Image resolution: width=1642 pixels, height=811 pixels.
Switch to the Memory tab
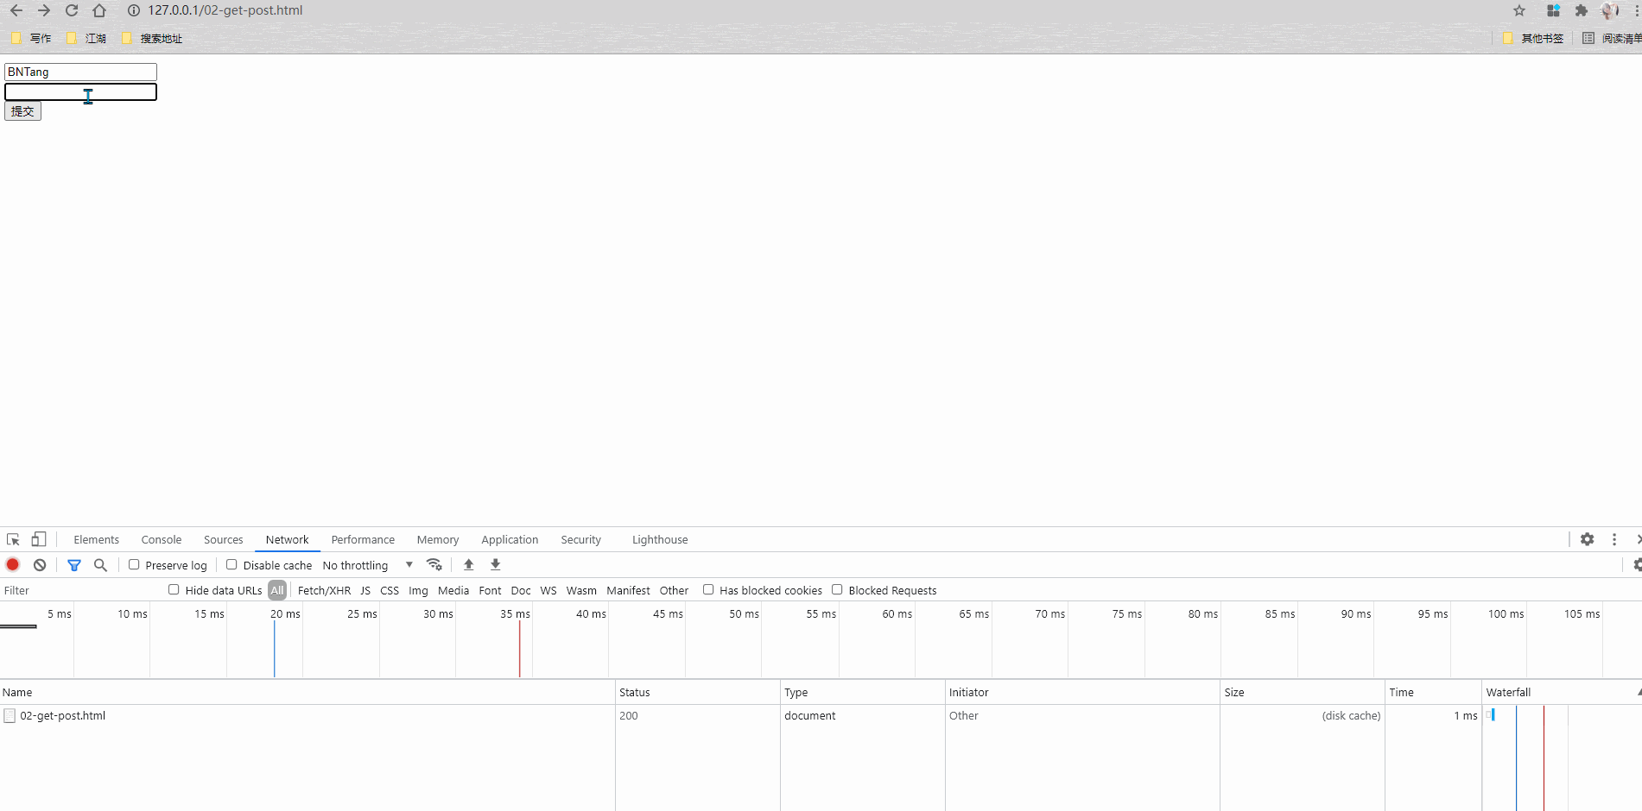click(x=438, y=539)
